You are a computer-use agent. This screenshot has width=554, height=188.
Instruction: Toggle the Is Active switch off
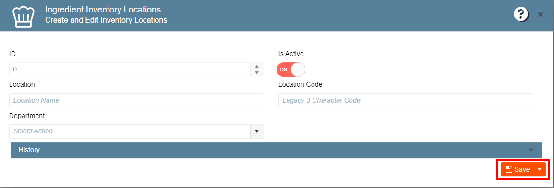290,70
